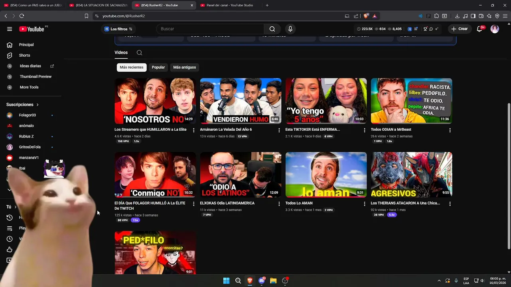Click the search magnifier button beside Buscar
The image size is (511, 287).
click(272, 29)
